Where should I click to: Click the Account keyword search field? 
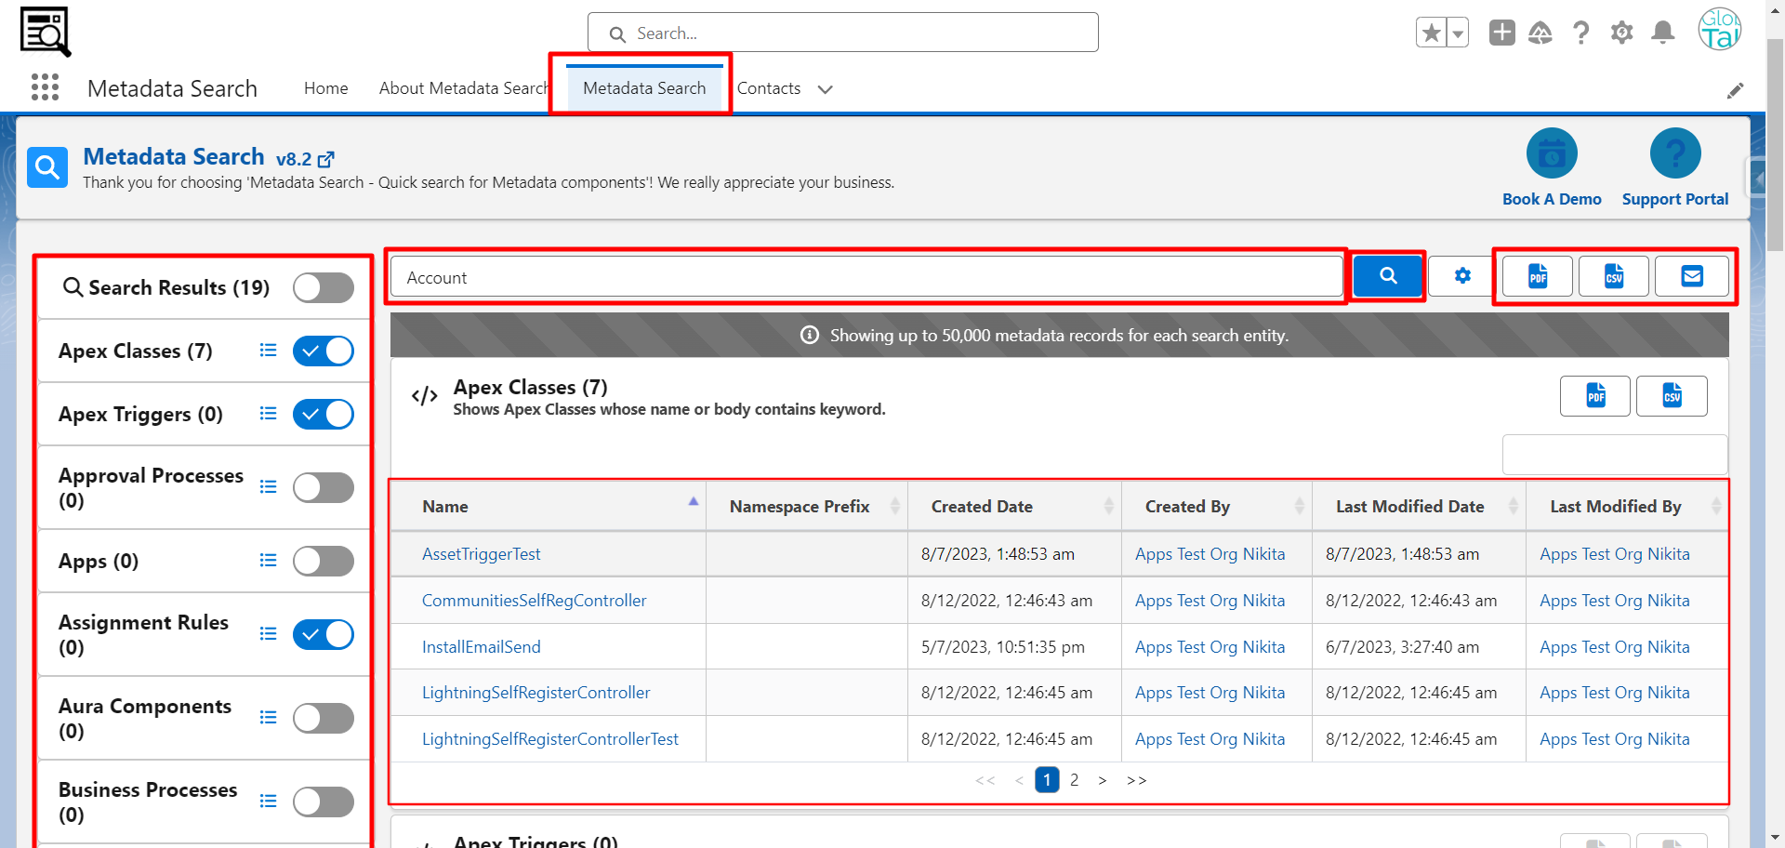point(866,277)
